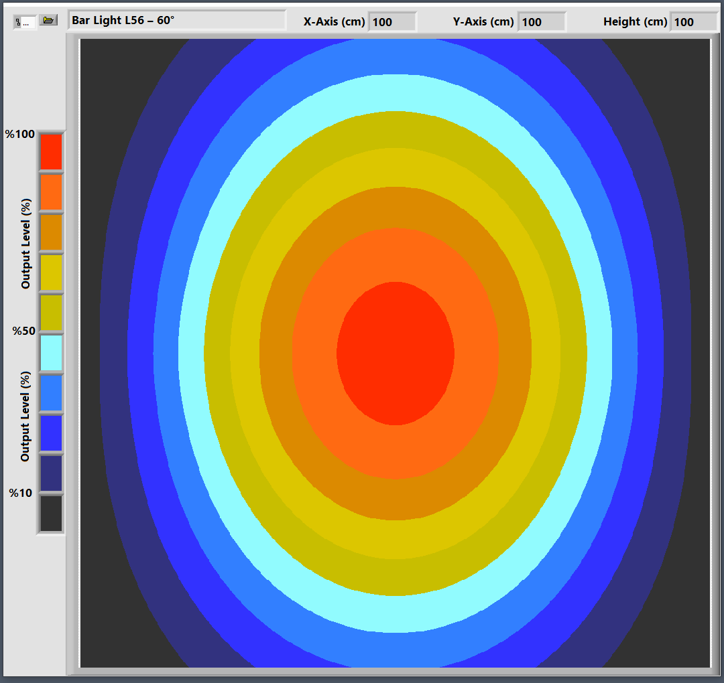Click the Bar Light L56 – 60° name field
Viewport: 724px width, 683px height.
point(177,21)
